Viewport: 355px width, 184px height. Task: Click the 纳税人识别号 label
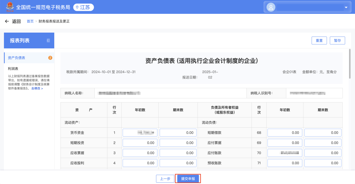(x=261, y=93)
